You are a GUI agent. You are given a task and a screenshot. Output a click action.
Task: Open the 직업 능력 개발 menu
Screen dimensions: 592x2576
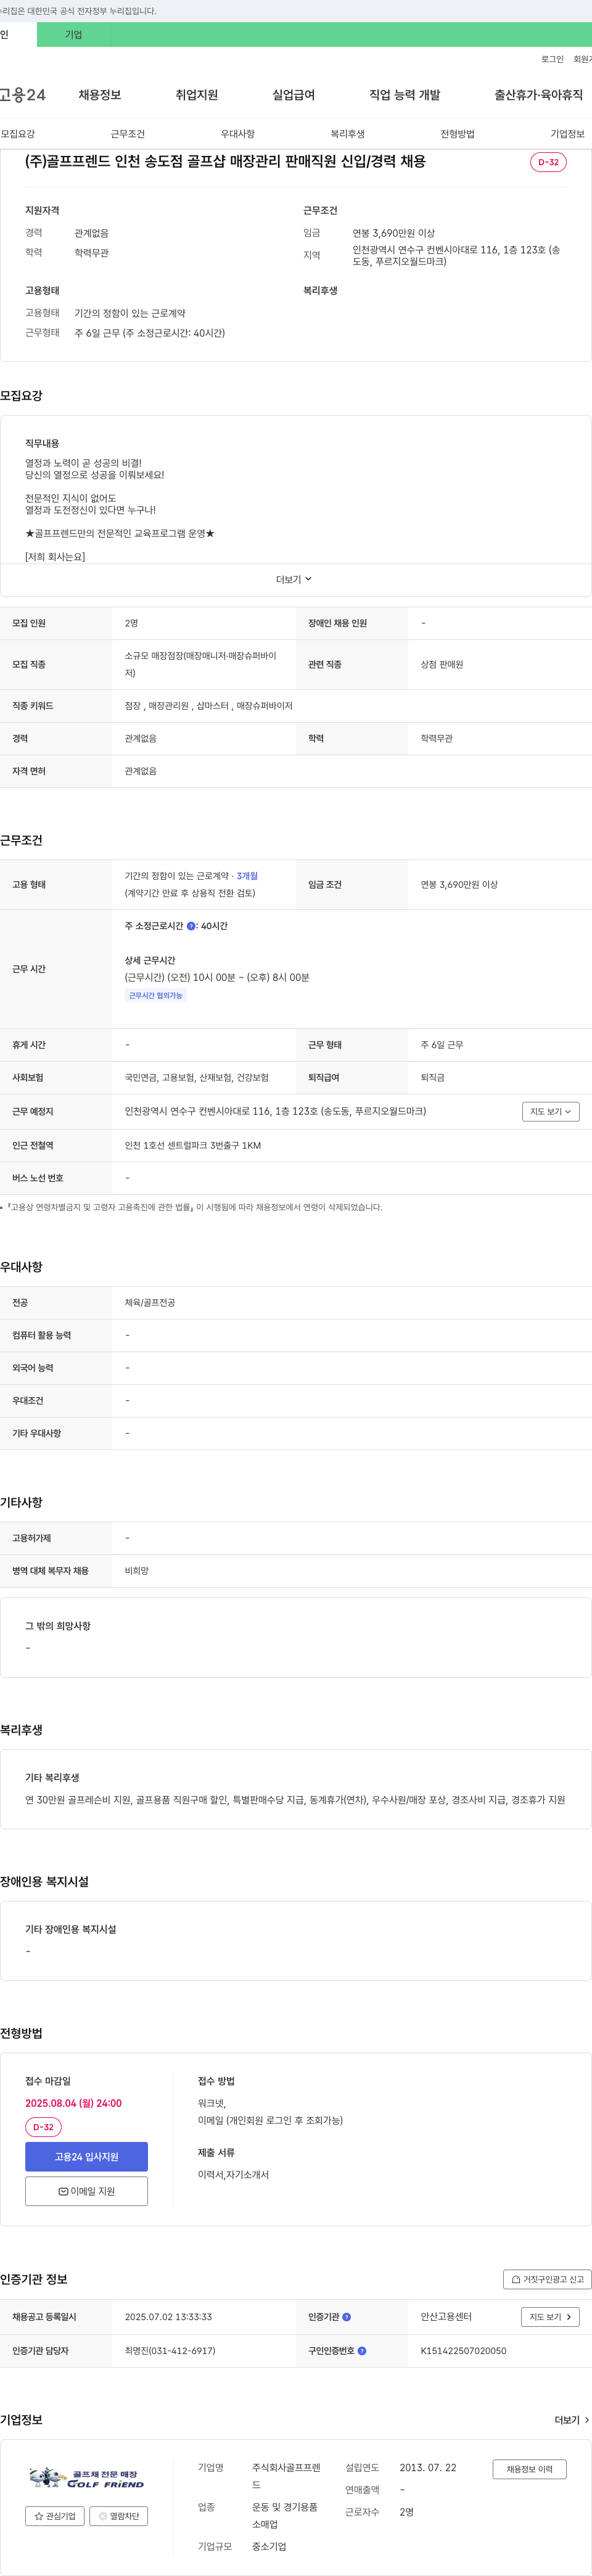click(x=405, y=95)
